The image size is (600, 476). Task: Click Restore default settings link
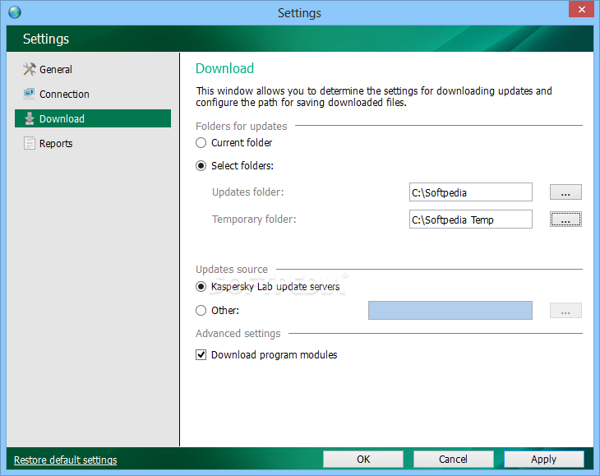coord(66,460)
